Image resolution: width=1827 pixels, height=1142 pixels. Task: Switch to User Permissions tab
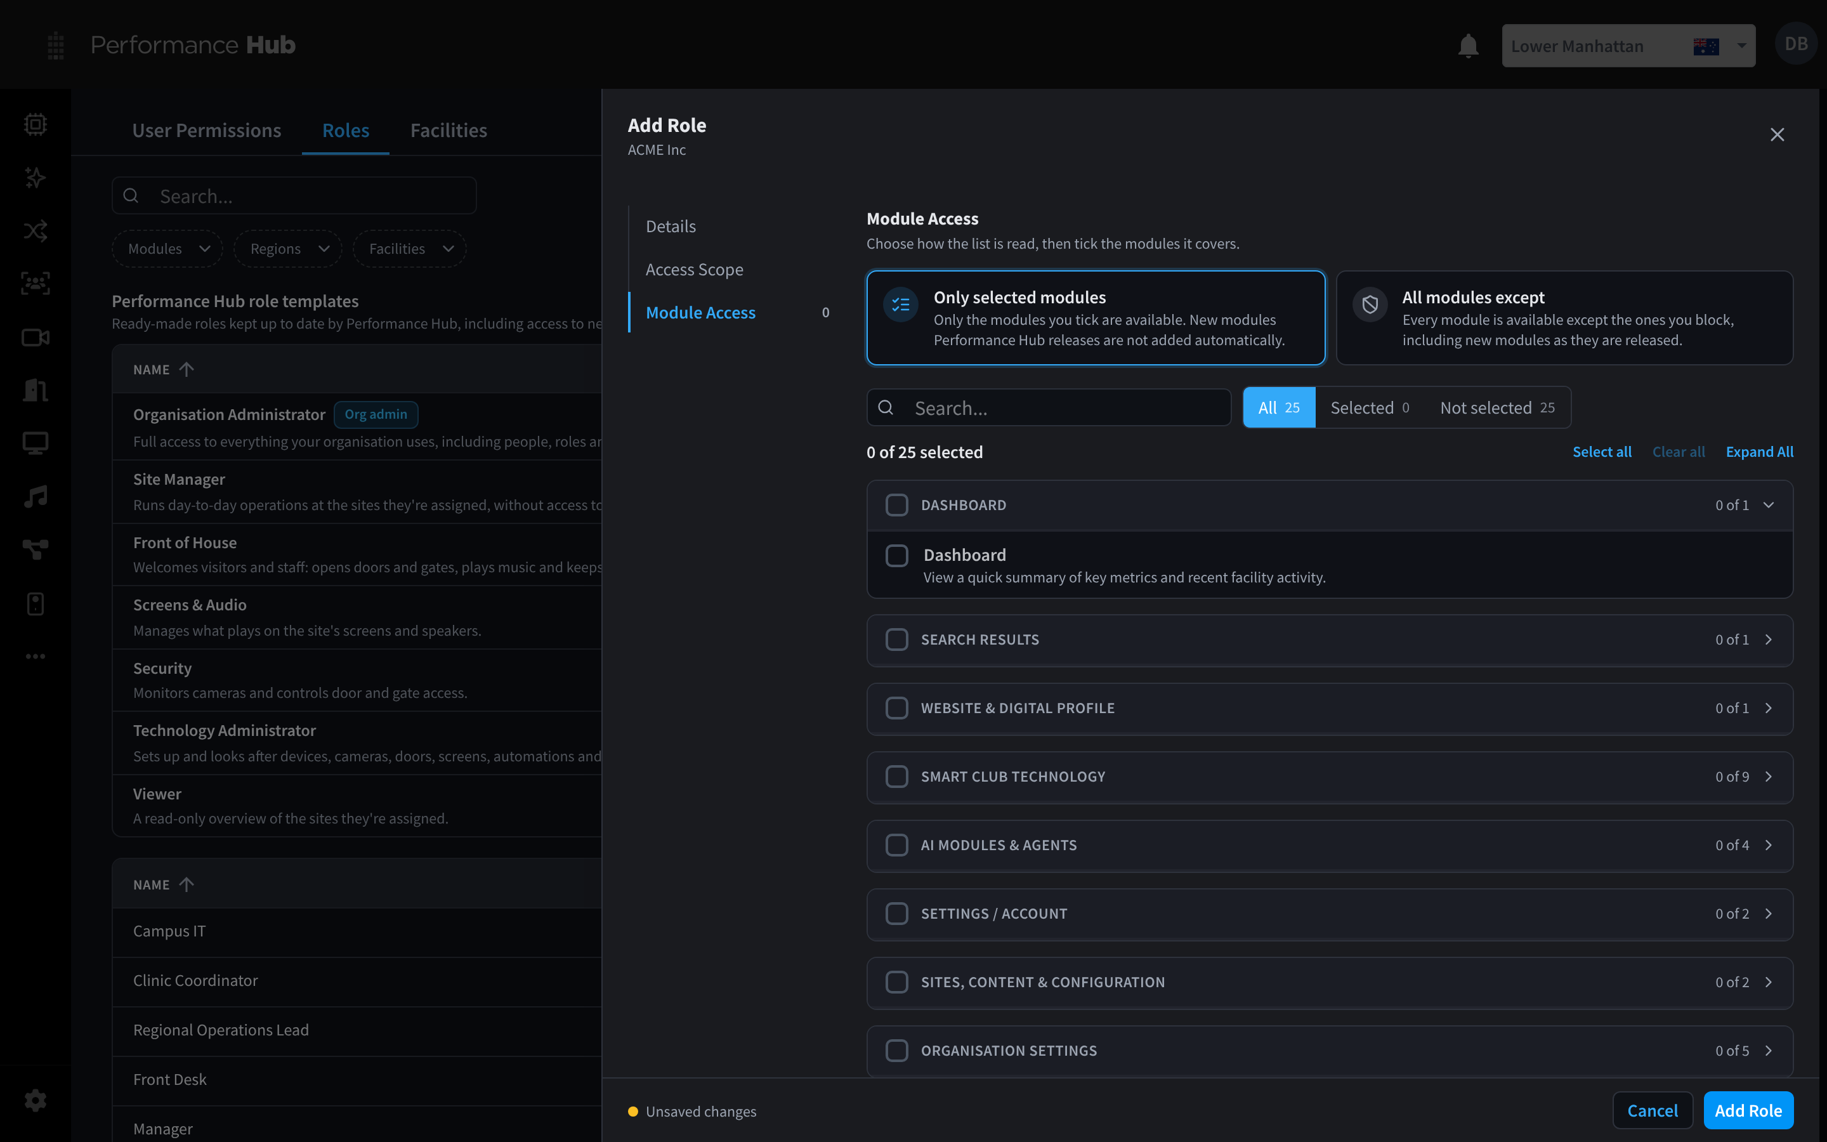pyautogui.click(x=206, y=130)
